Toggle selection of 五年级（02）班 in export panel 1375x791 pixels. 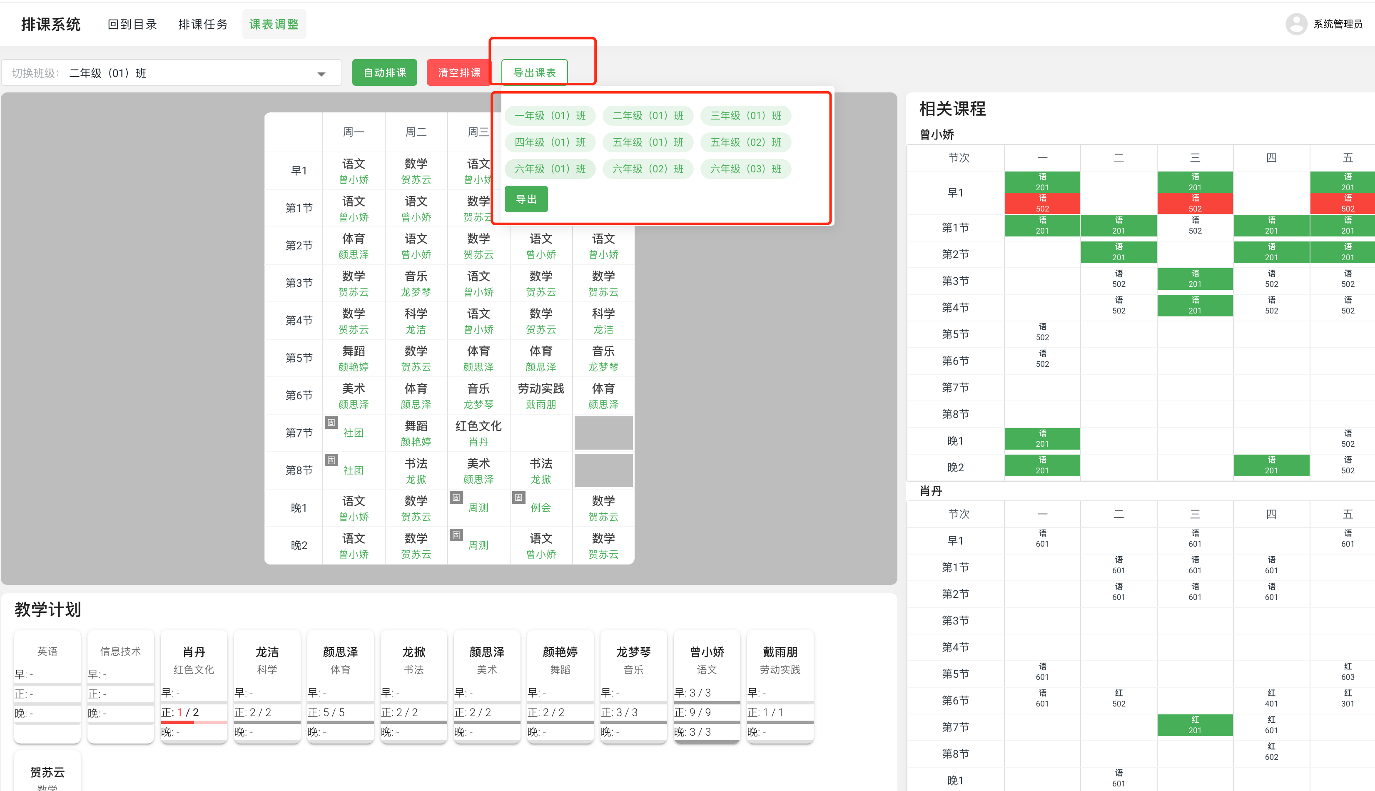745,142
